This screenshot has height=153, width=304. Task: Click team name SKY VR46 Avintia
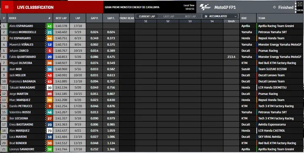pyautogui.click(x=269, y=137)
